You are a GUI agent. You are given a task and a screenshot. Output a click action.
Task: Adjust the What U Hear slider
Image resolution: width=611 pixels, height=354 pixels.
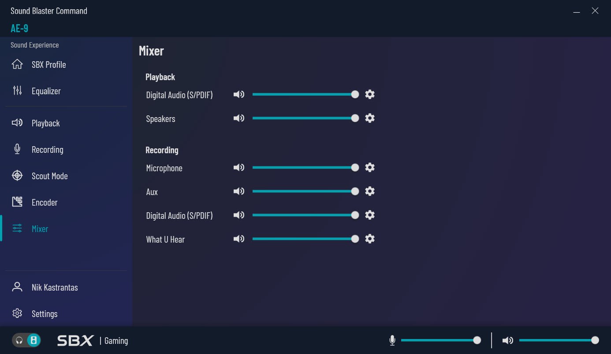306,239
